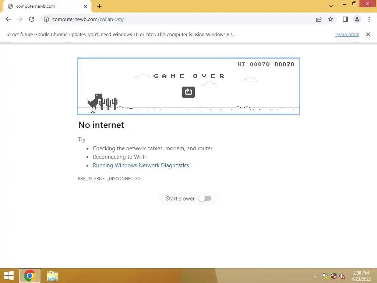The image size is (377, 283).
Task: Open the Windows Start menu
Action: (x=9, y=276)
